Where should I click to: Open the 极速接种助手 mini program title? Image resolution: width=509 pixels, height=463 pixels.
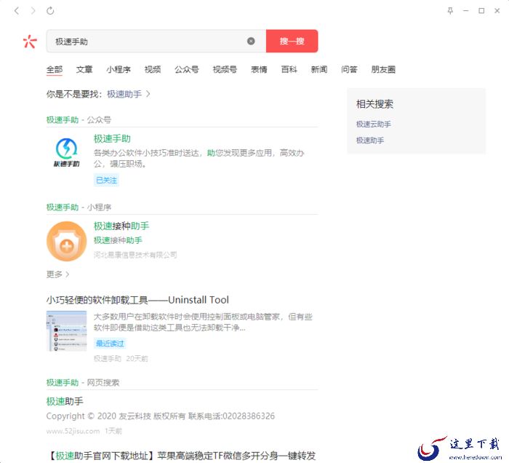click(x=121, y=226)
